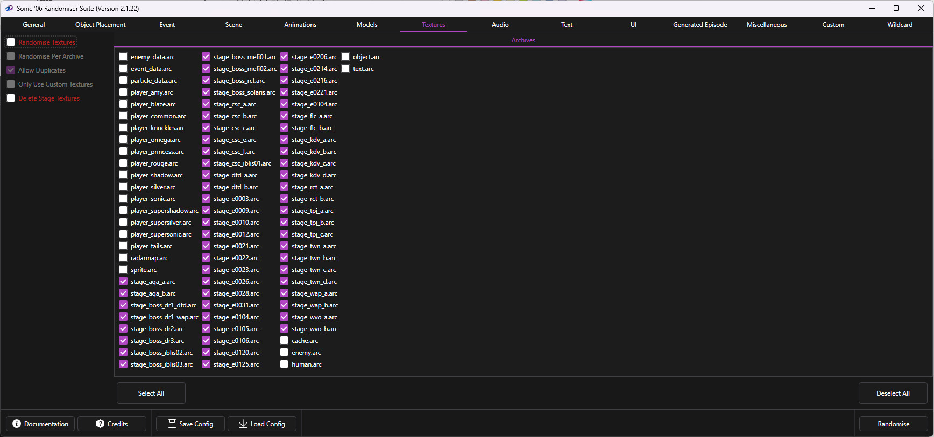Image resolution: width=934 pixels, height=437 pixels.
Task: Select the Archives sub-tab header
Action: [523, 40]
